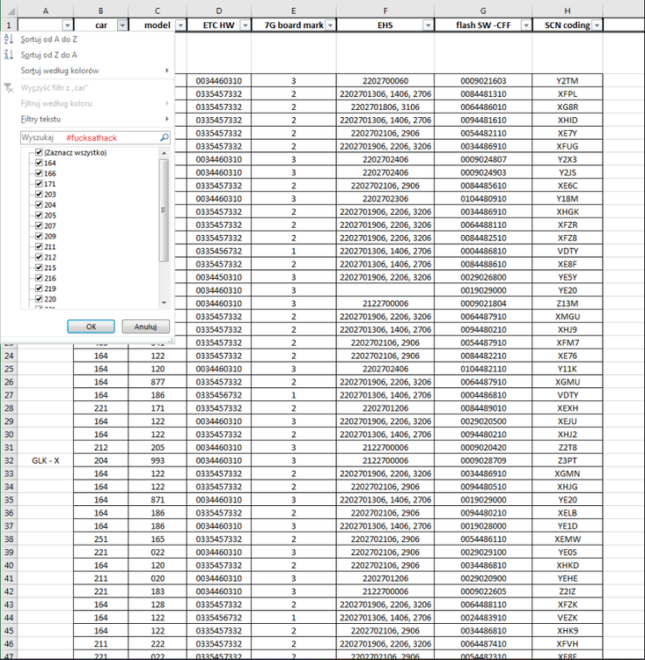This screenshot has height=660, width=645.
Task: Click flash SW cell 0009021603
Action: [x=483, y=81]
